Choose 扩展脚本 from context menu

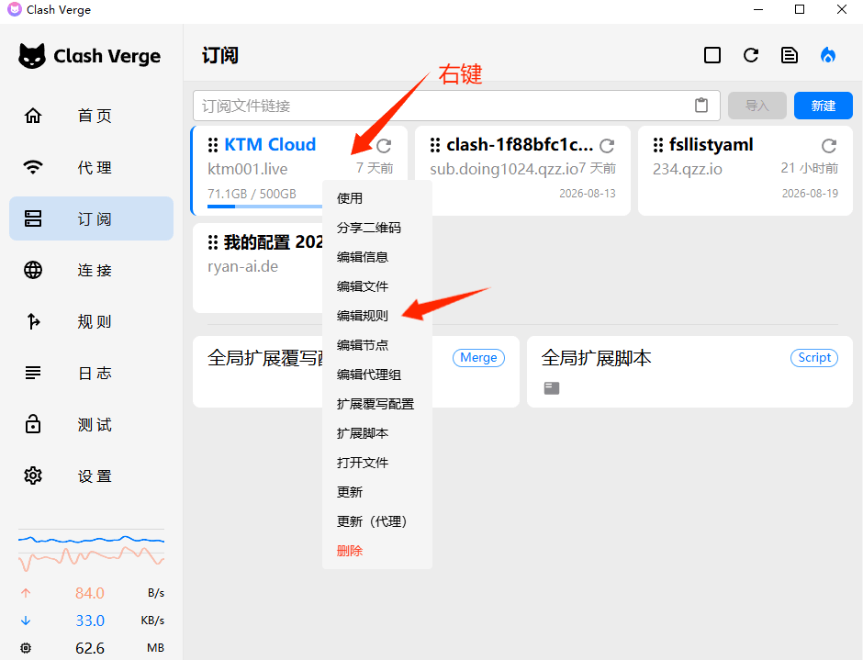(377, 433)
